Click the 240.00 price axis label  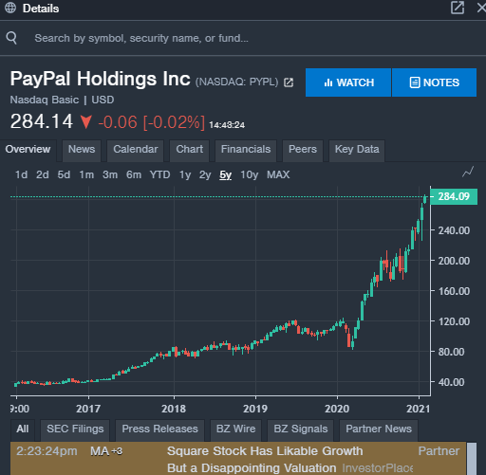(x=454, y=230)
